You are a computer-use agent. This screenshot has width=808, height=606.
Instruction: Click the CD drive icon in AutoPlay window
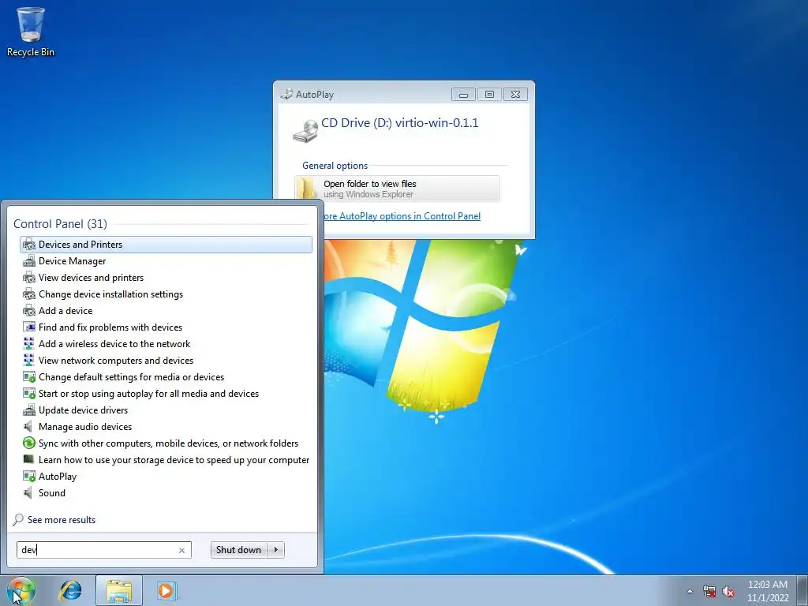point(305,131)
